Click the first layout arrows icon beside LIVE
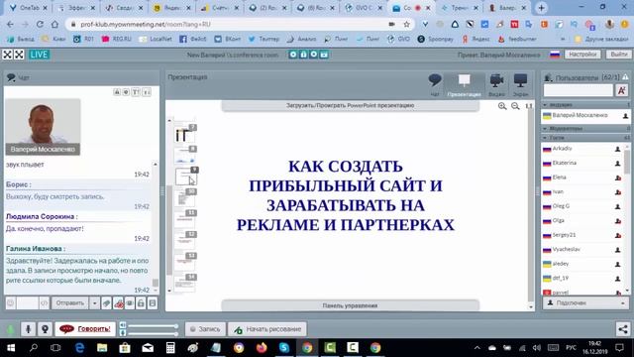The image size is (634, 357). (x=7, y=55)
